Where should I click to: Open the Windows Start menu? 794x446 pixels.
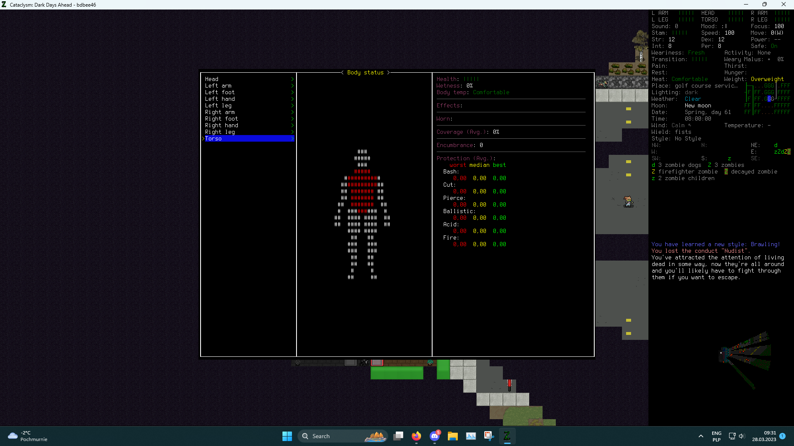pyautogui.click(x=287, y=436)
